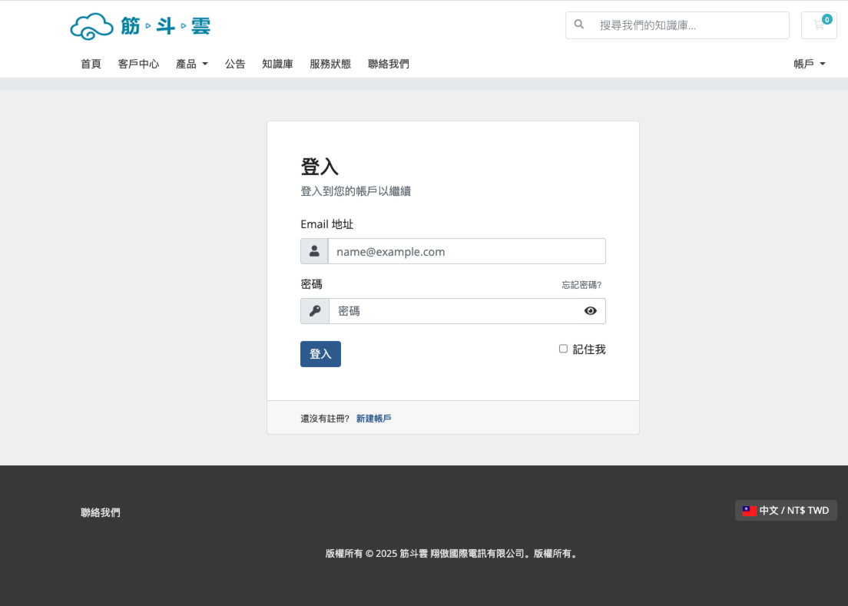This screenshot has width=848, height=606.
Task: Click the 還沒有註冊? text
Action: (325, 419)
